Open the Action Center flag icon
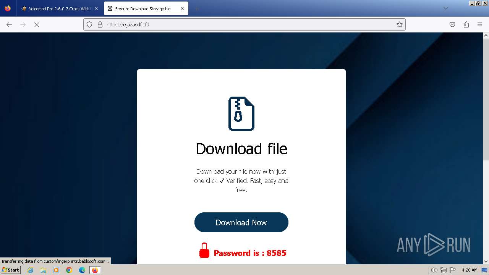Viewport: 489px width, 275px height. [453, 270]
